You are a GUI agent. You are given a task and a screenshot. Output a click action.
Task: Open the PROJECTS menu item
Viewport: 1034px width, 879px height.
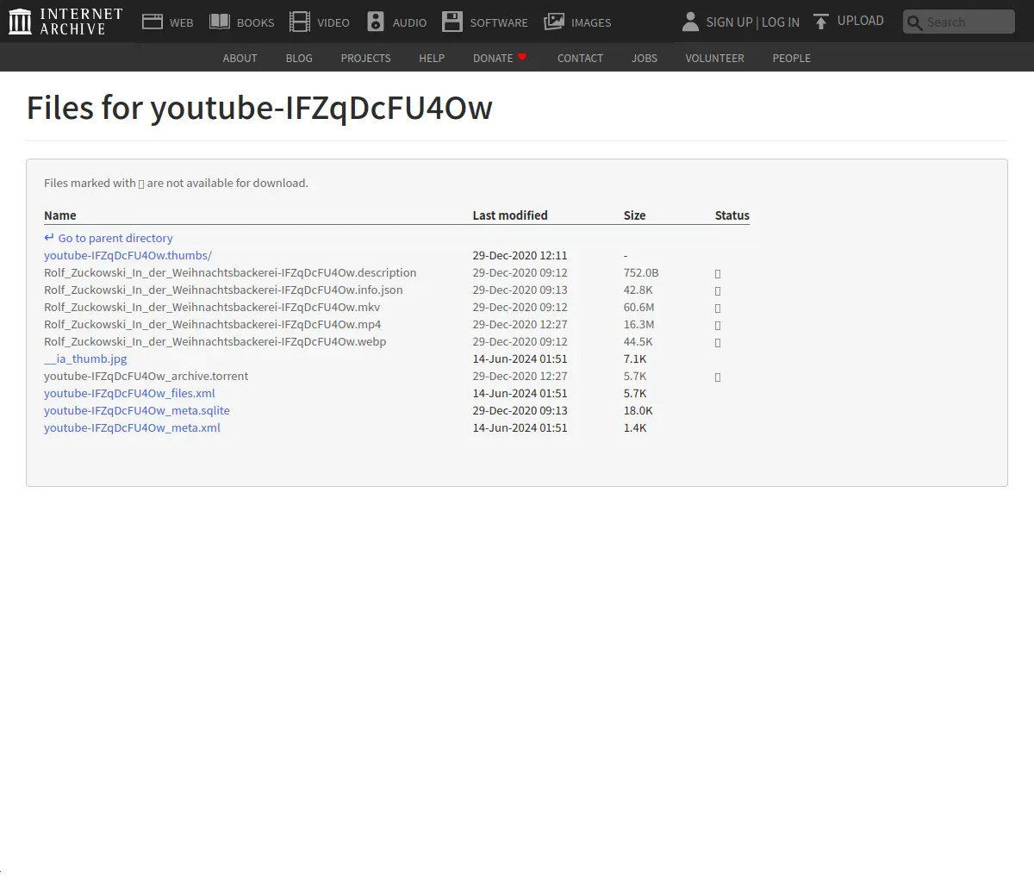pyautogui.click(x=365, y=58)
